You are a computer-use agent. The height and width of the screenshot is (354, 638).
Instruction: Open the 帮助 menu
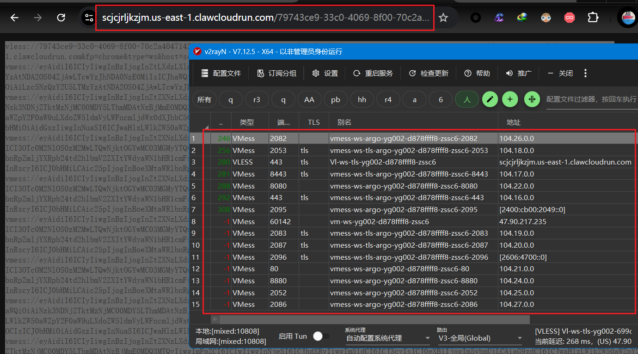point(477,73)
